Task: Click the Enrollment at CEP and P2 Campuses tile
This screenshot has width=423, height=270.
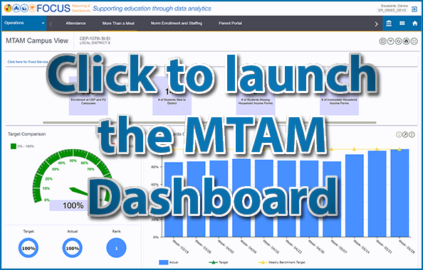Action: click(x=88, y=96)
